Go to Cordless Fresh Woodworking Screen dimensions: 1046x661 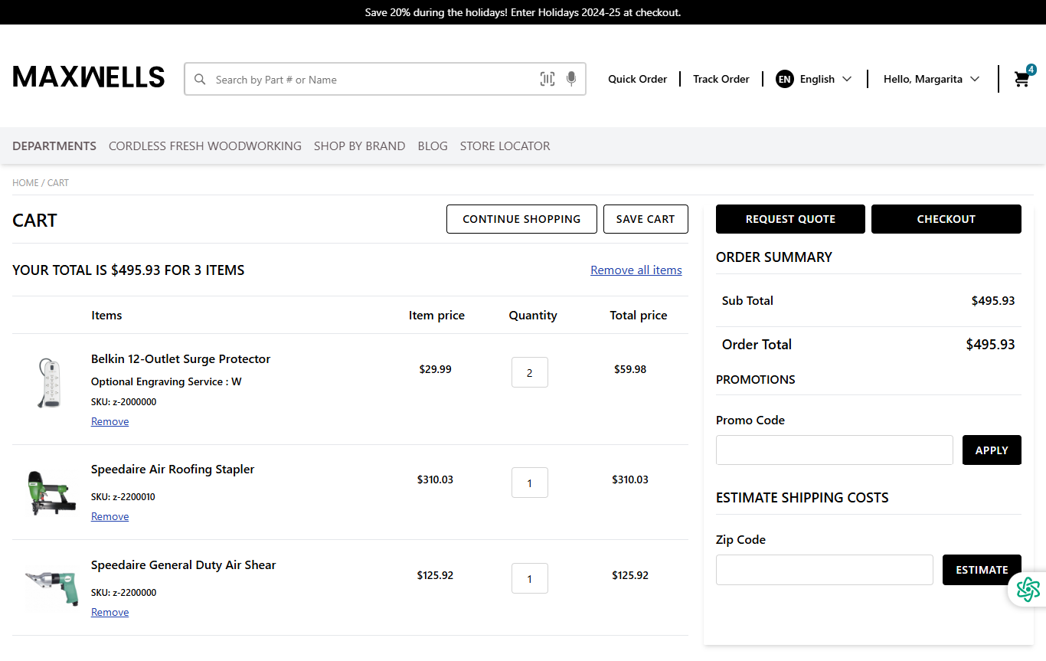pos(205,146)
